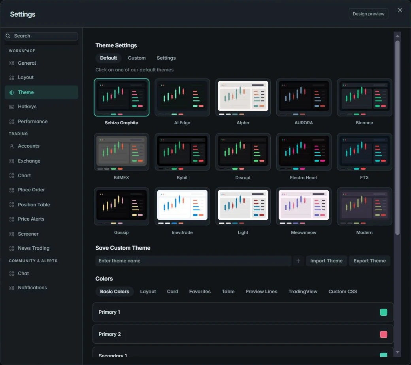Choose the BitMEX theme thumbnail
The height and width of the screenshot is (365, 411).
pyautogui.click(x=121, y=152)
